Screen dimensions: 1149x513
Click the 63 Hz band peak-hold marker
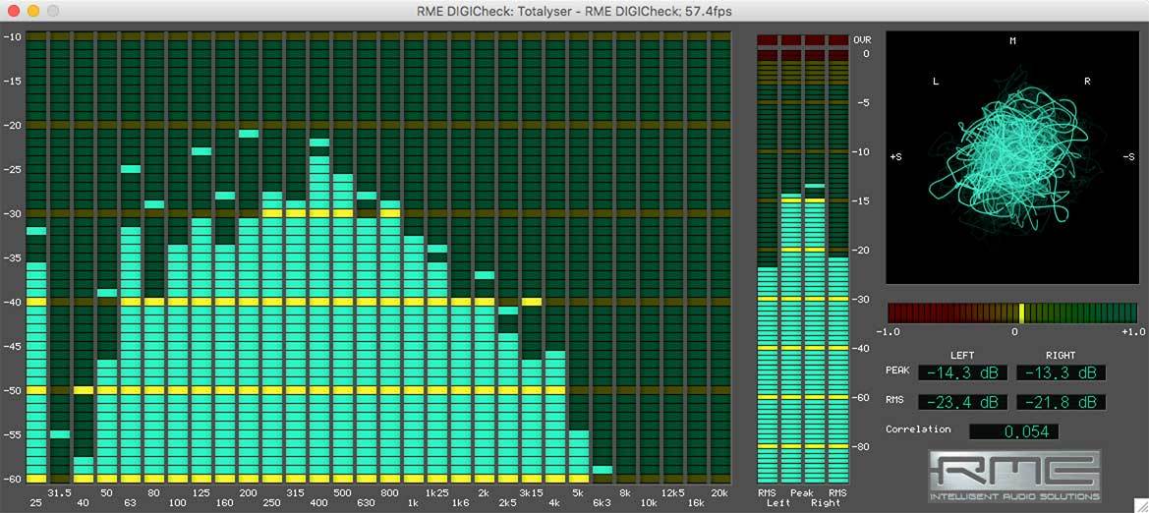131,169
